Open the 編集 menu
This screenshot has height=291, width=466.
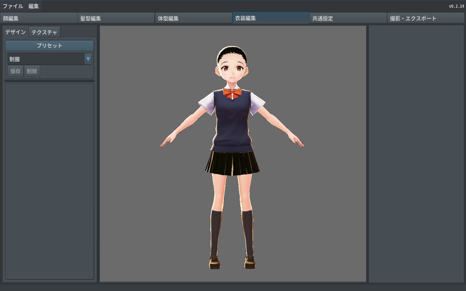pyautogui.click(x=34, y=6)
